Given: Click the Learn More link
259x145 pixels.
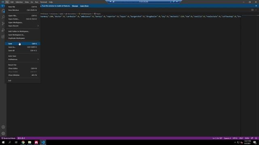Looking at the screenshot, I should click(x=84, y=6).
